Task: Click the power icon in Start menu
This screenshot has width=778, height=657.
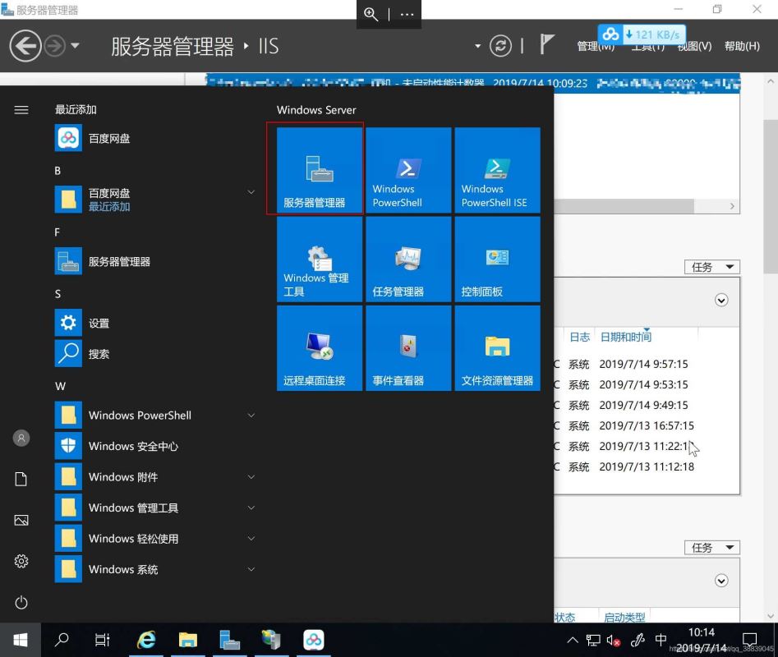Action: [21, 603]
